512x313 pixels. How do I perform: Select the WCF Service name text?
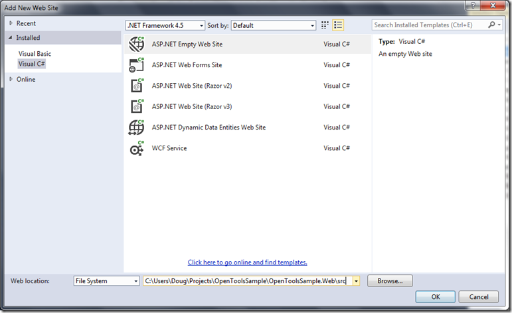[169, 148]
